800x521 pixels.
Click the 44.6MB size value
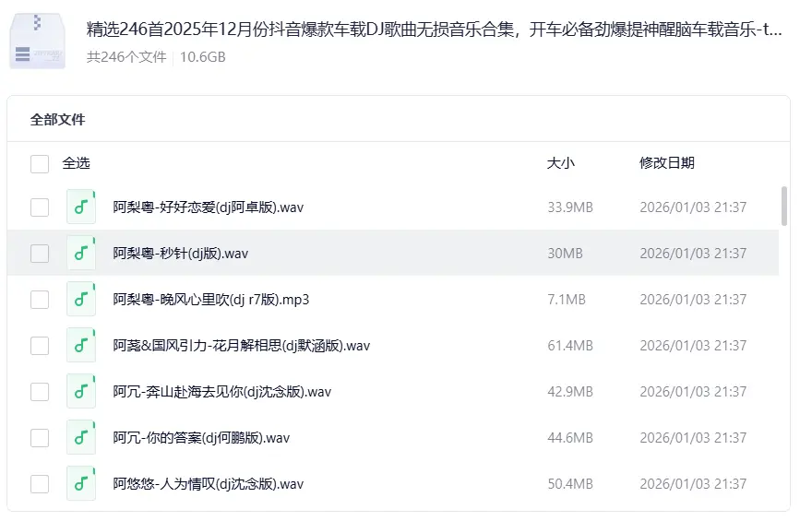[x=570, y=438]
